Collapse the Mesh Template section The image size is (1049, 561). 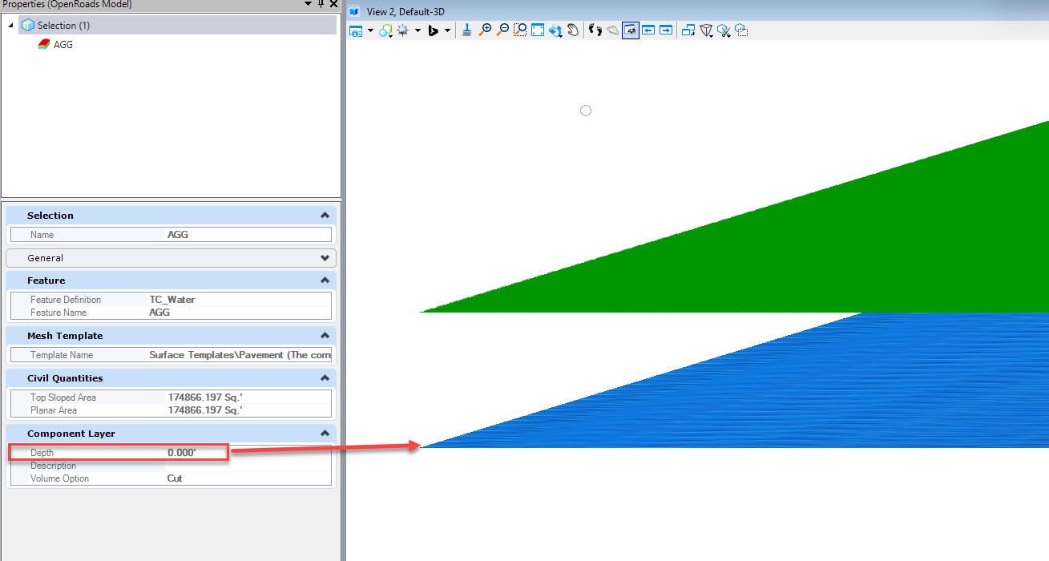click(x=325, y=336)
